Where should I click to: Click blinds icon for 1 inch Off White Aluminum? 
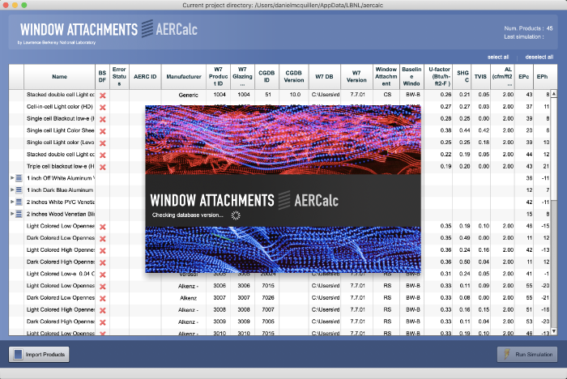[19, 178]
